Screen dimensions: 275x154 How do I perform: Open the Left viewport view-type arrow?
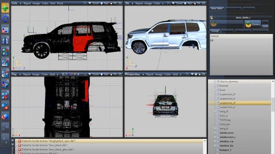point(20,3)
